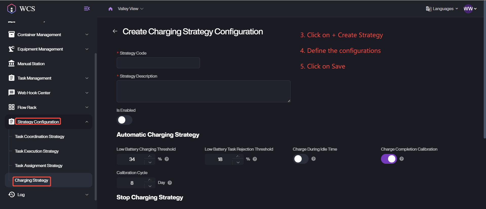486x209 pixels.
Task: Expand the Container Management menu
Action: [48, 35]
